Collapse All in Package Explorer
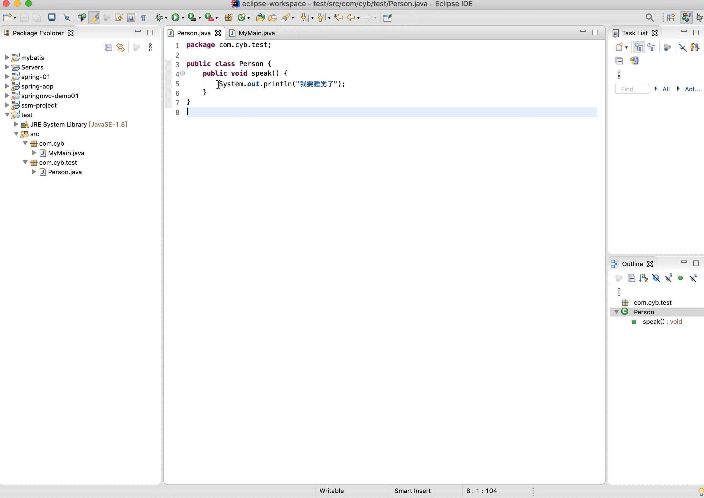 click(x=108, y=47)
